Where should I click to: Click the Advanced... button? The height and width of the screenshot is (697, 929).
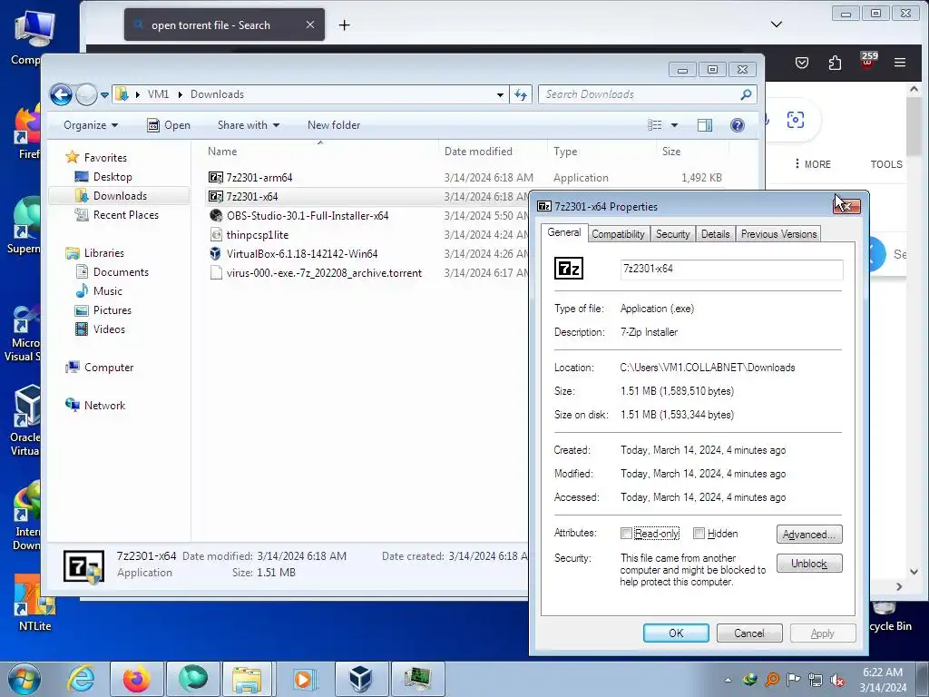[809, 535]
